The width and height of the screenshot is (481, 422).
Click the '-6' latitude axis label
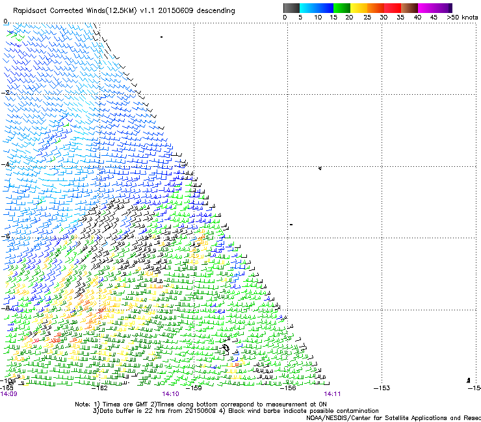point(5,236)
